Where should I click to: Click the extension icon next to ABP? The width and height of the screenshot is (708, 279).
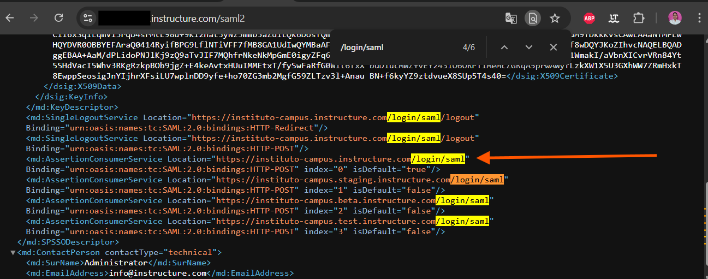(x=614, y=18)
